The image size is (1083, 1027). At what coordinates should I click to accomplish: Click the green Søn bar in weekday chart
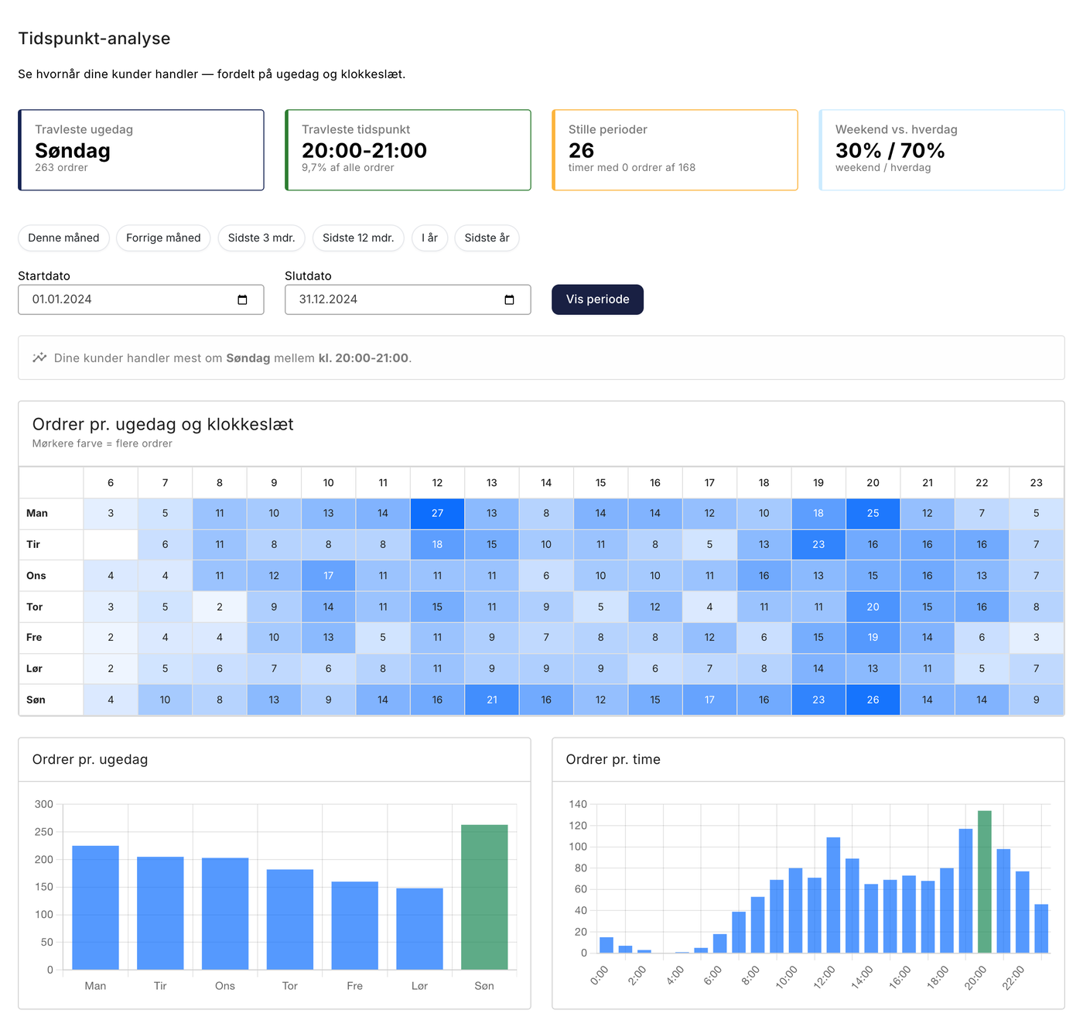484,897
